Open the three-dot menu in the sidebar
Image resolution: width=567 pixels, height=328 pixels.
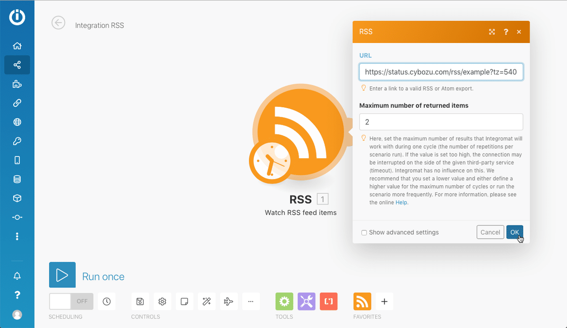coord(17,236)
